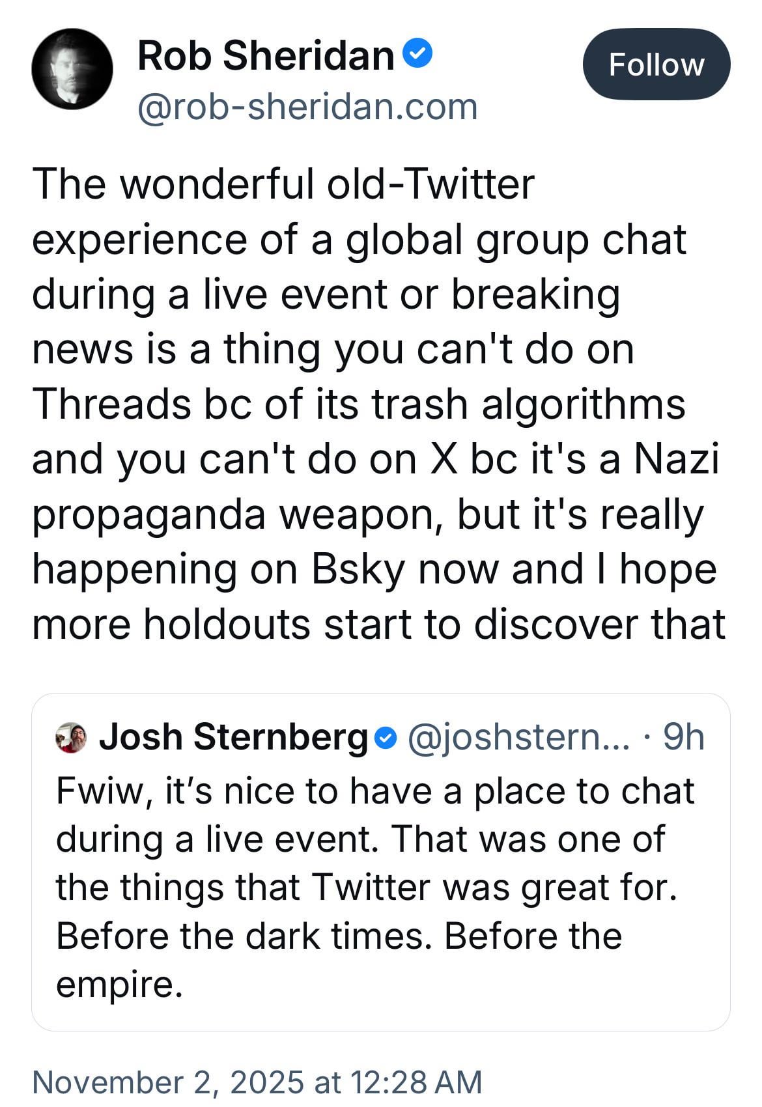Click the main post's first line of text

click(283, 184)
